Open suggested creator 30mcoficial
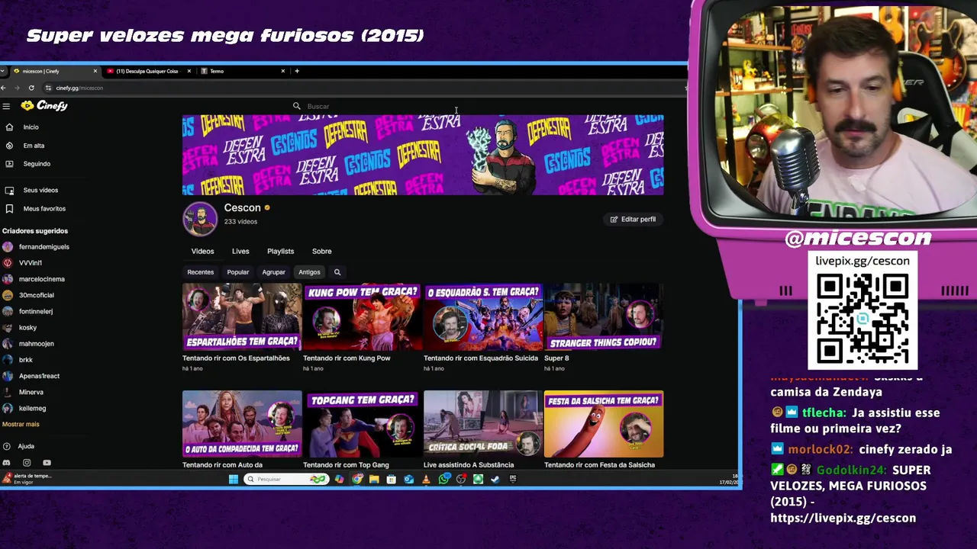The width and height of the screenshot is (977, 549). [x=28, y=295]
